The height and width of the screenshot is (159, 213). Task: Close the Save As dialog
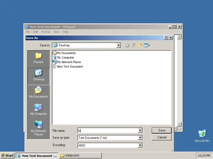[171, 38]
